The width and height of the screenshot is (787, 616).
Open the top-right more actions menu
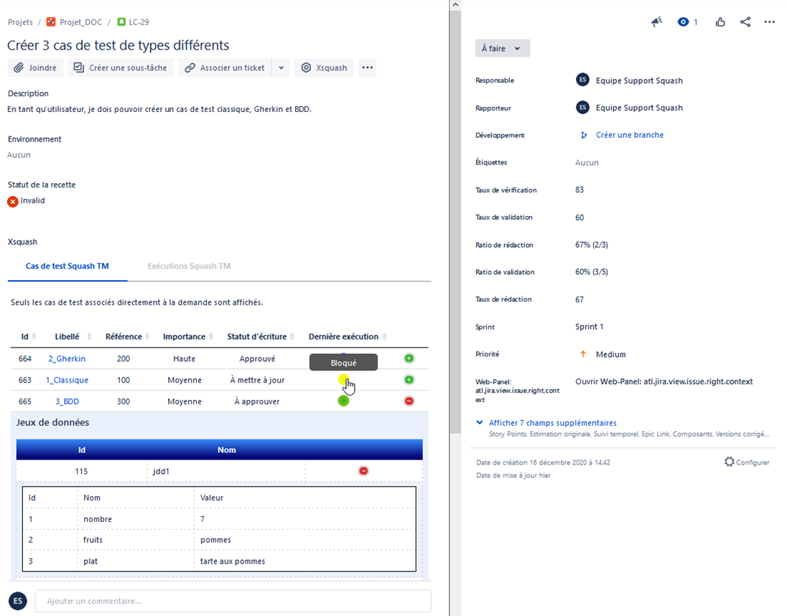click(x=770, y=22)
